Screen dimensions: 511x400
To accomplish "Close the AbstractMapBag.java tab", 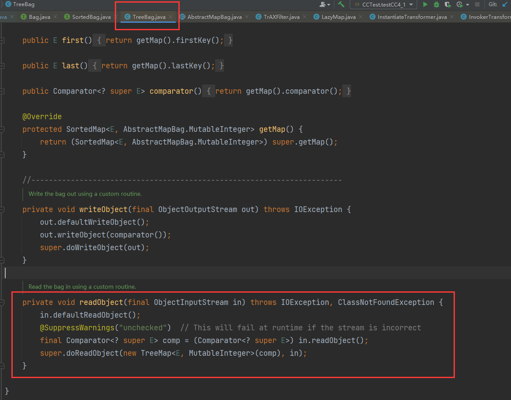I will point(247,17).
